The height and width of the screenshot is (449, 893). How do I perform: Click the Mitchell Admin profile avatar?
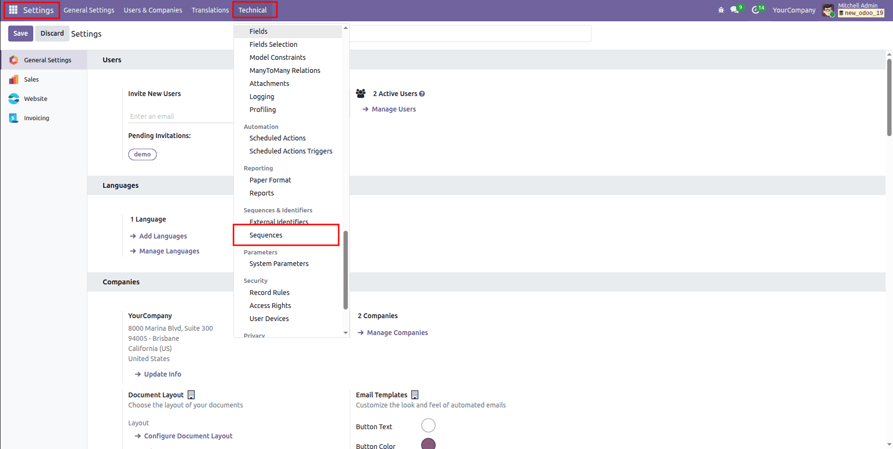[x=828, y=10]
